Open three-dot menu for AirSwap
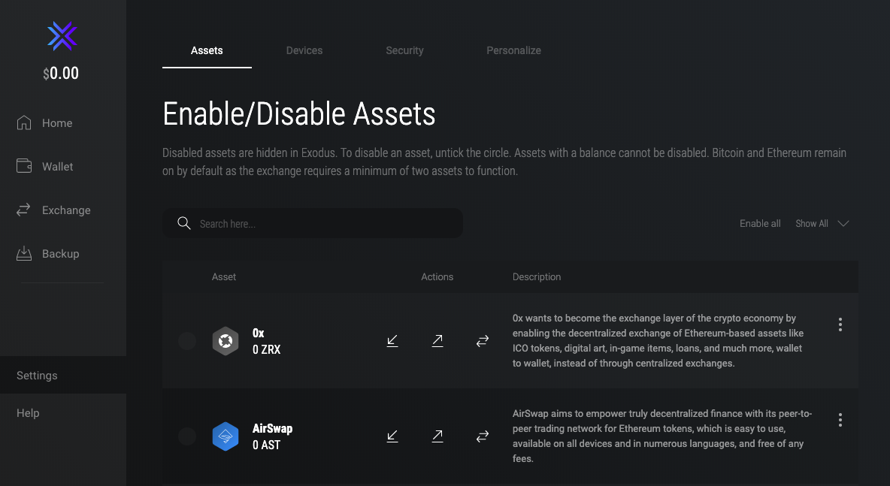Screen dimensions: 890x486 [840, 420]
